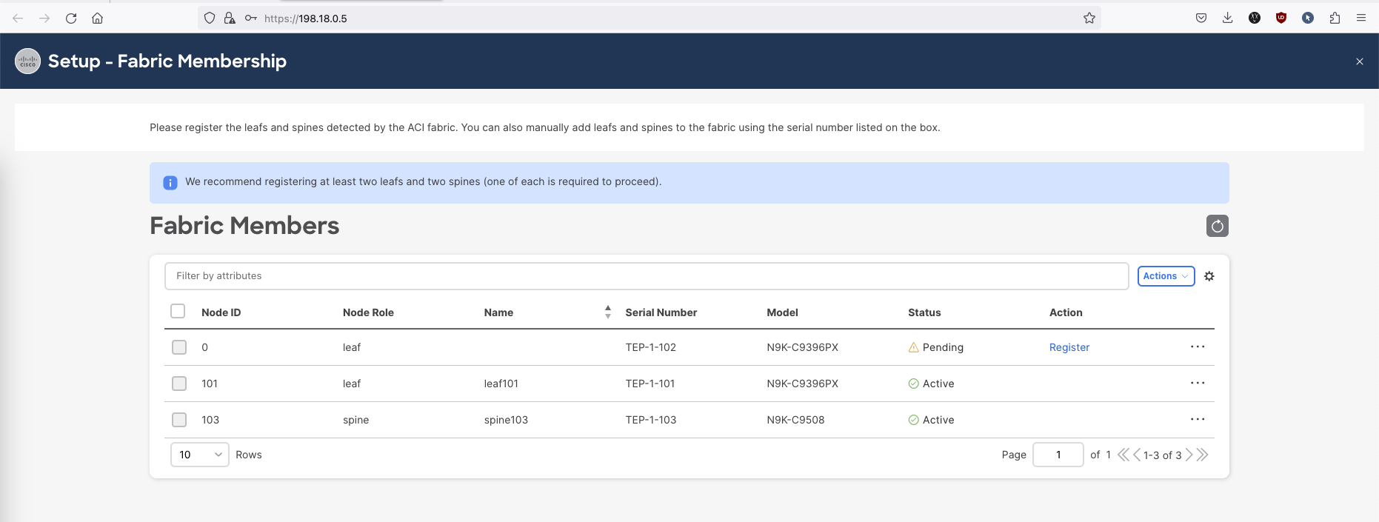Open the rows-per-page dropdown
This screenshot has width=1379, height=522.
(x=199, y=455)
